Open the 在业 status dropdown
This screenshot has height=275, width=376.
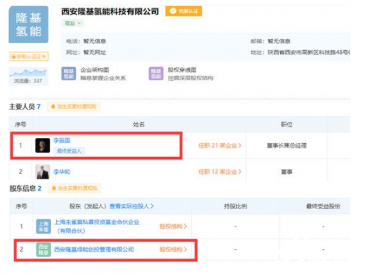pyautogui.click(x=73, y=23)
